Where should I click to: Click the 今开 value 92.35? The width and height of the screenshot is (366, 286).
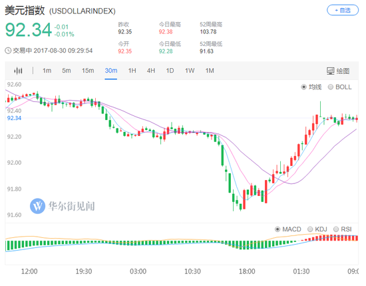coord(125,51)
